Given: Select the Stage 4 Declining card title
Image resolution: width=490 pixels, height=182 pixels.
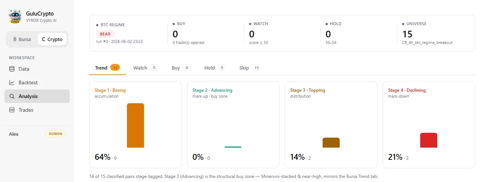Looking at the screenshot, I should pyautogui.click(x=407, y=90).
